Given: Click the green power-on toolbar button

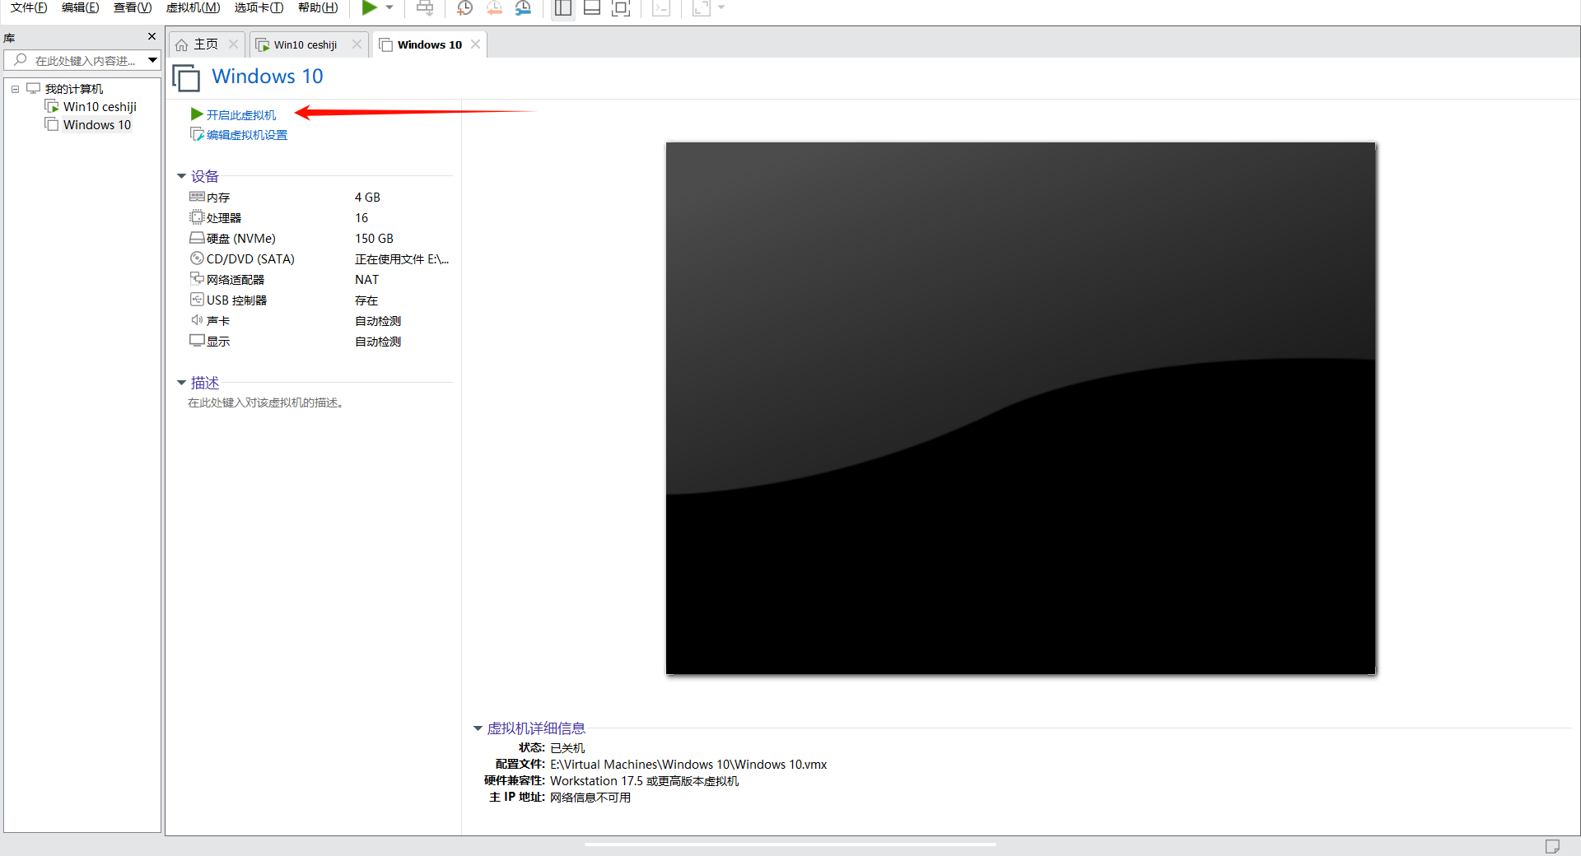Looking at the screenshot, I should click(370, 8).
